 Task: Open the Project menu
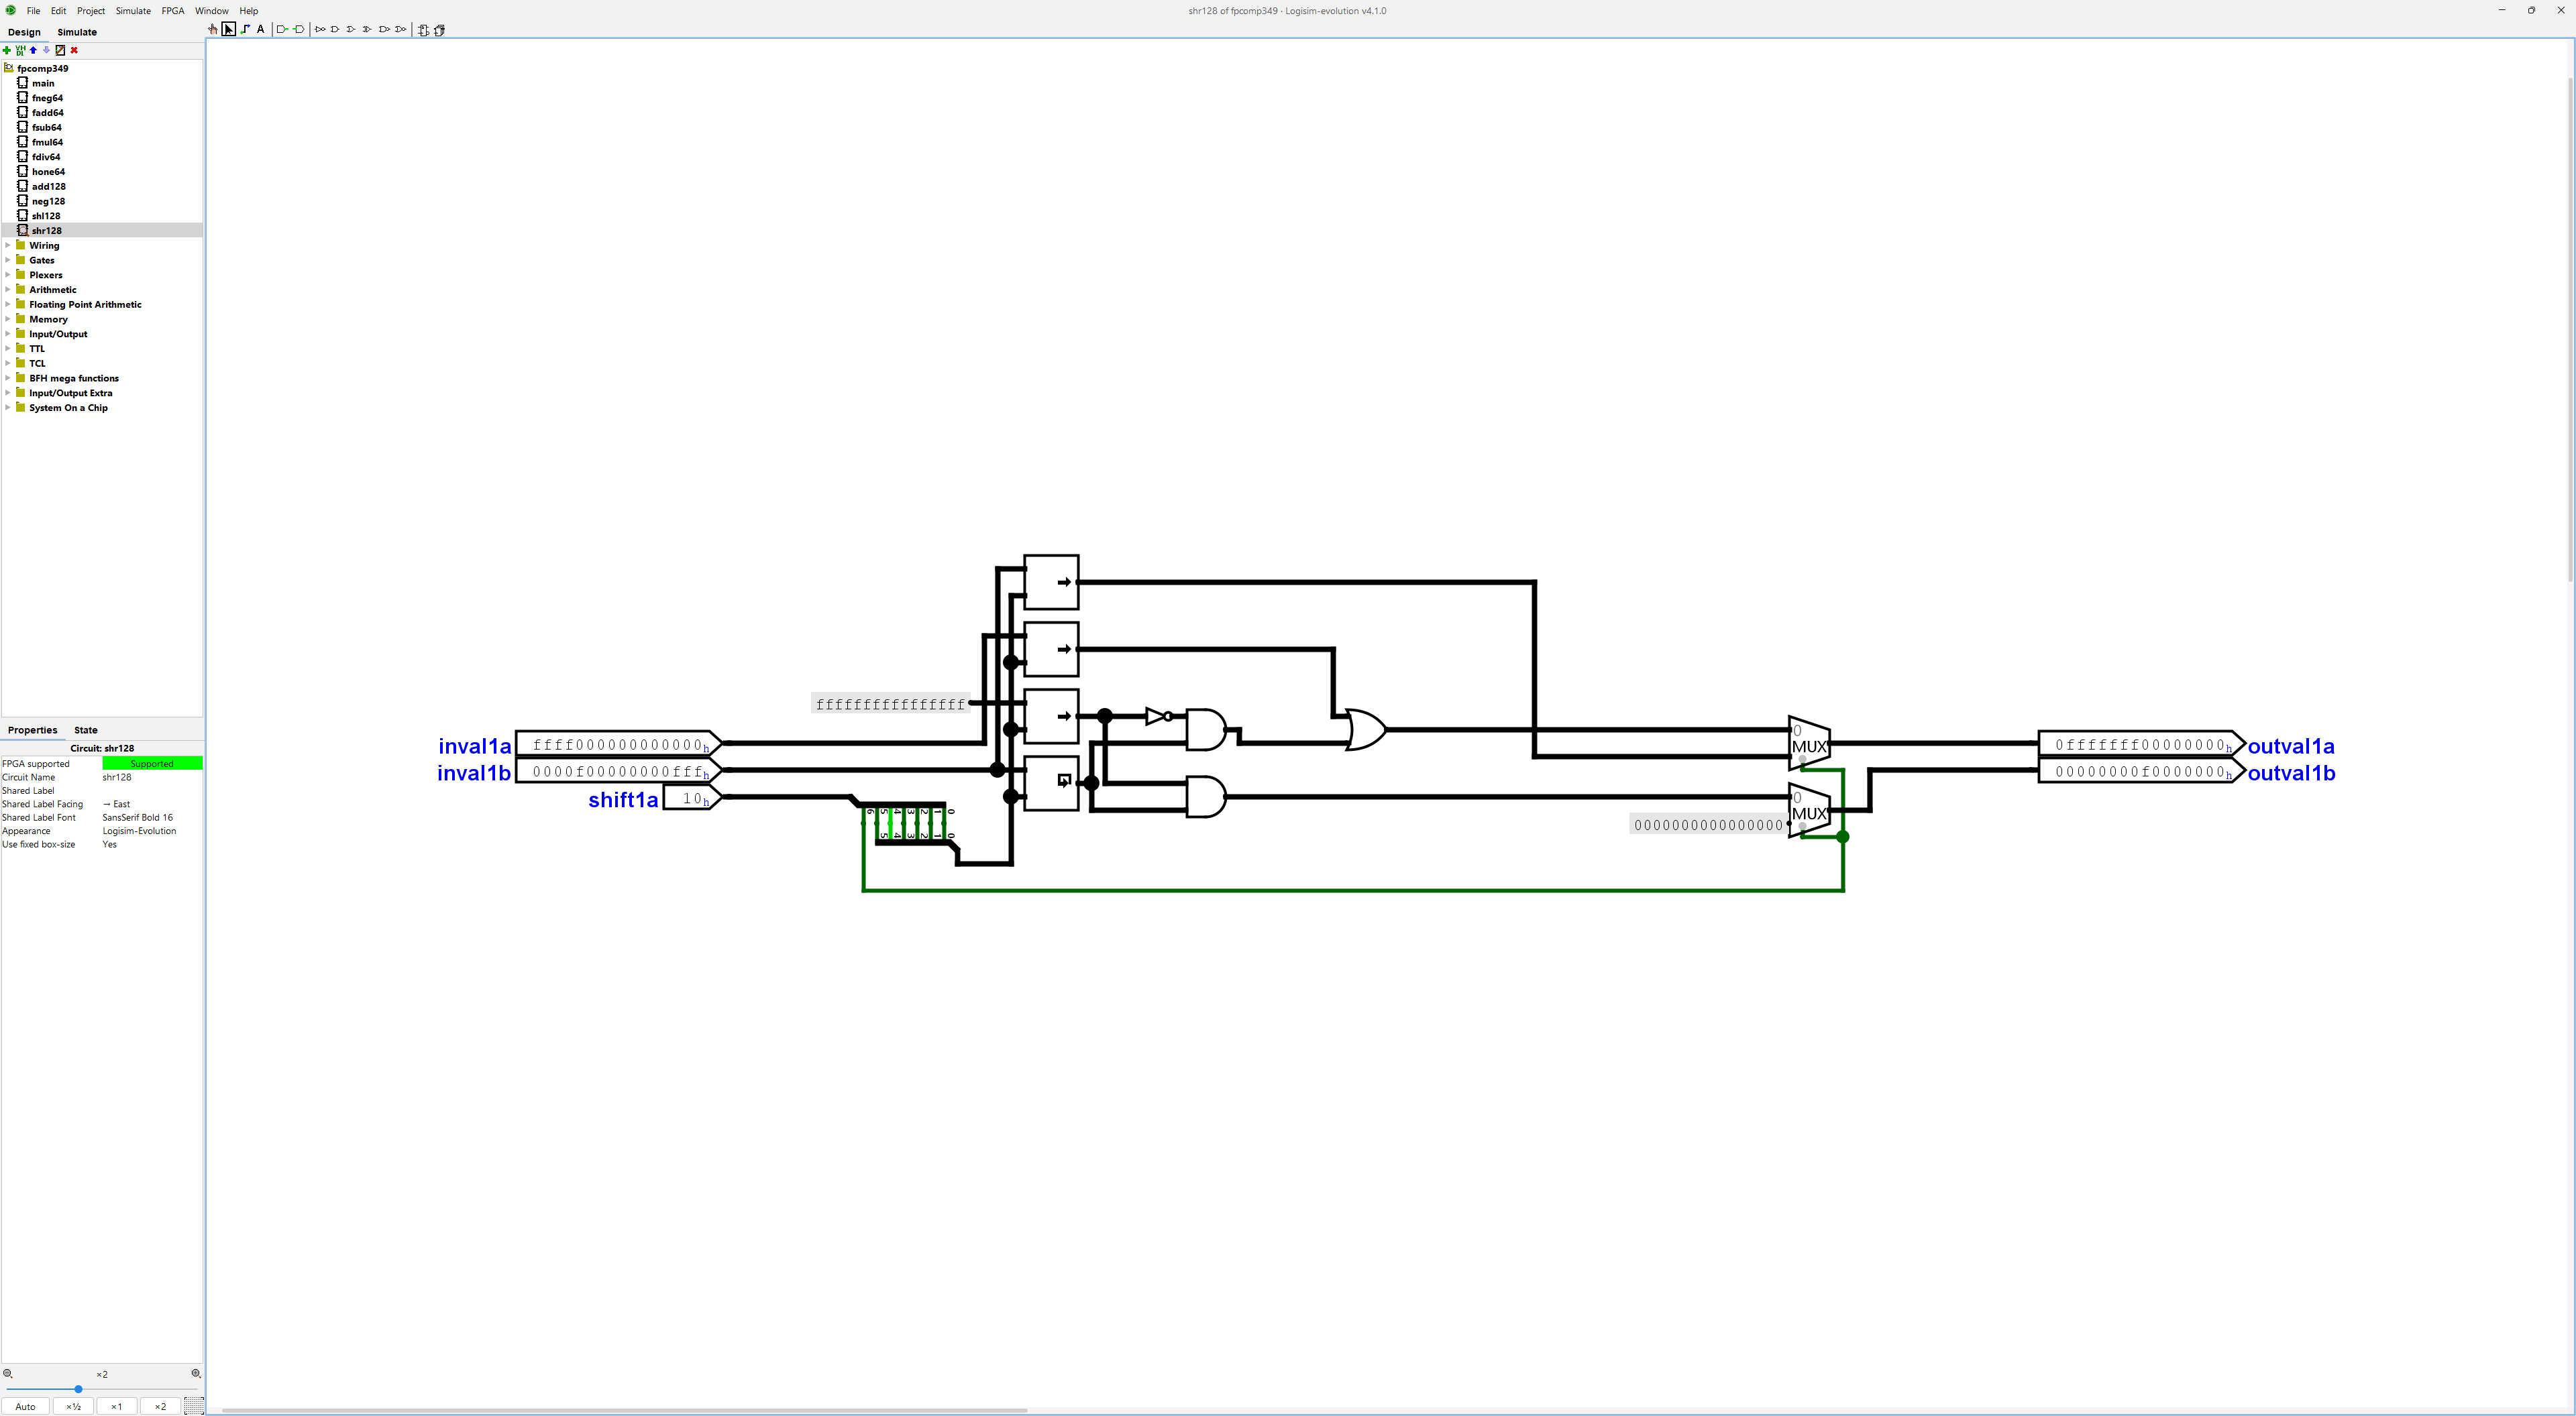pos(91,11)
